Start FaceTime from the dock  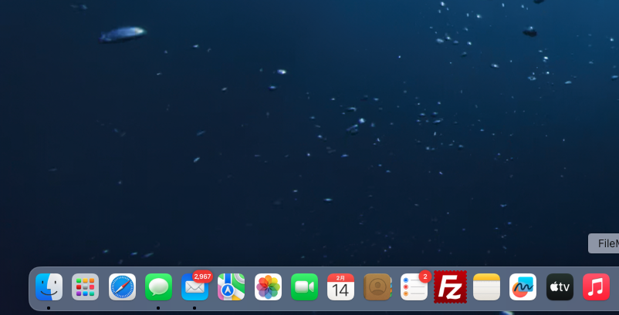[304, 287]
